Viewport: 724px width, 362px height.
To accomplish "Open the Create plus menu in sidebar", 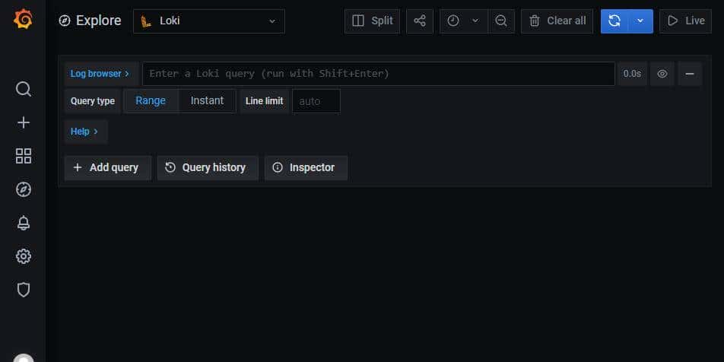I will coord(23,122).
